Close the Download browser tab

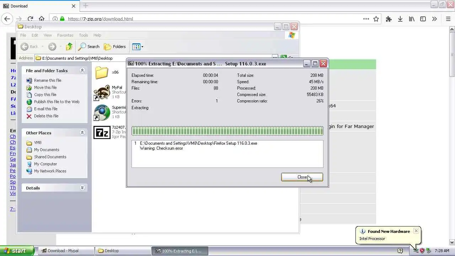[74, 6]
